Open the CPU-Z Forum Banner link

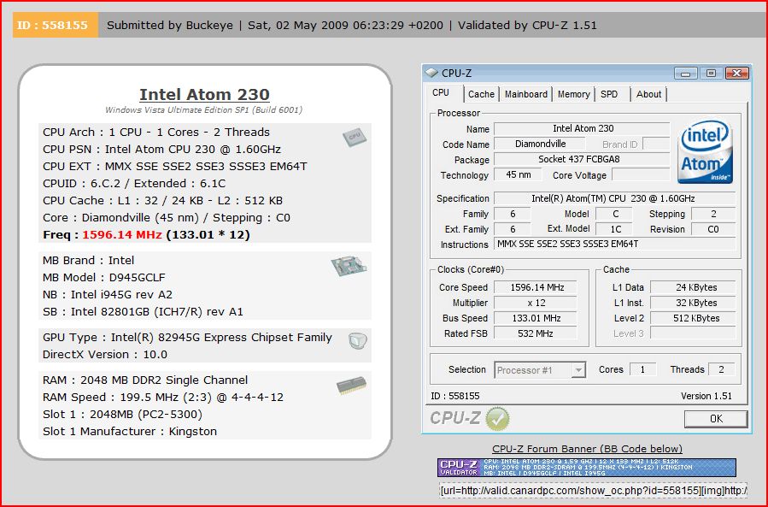pyautogui.click(x=587, y=449)
